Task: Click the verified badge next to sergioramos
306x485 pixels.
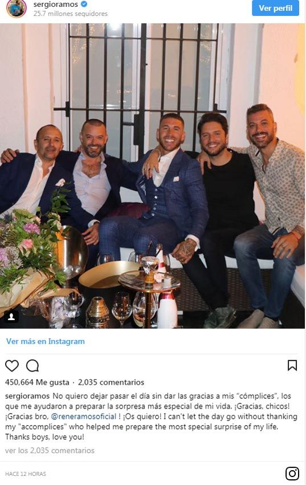Action: (x=84, y=4)
